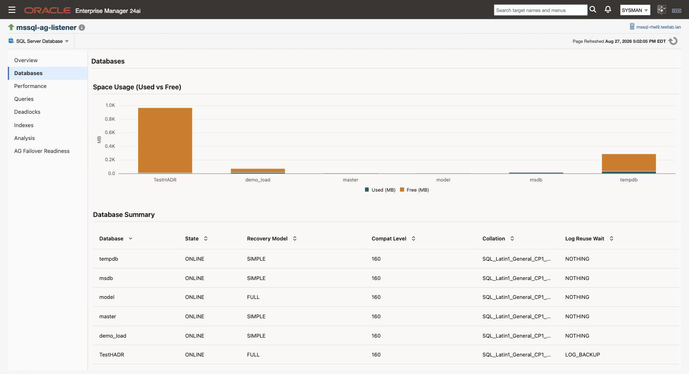Select the Databases section

coord(47,73)
